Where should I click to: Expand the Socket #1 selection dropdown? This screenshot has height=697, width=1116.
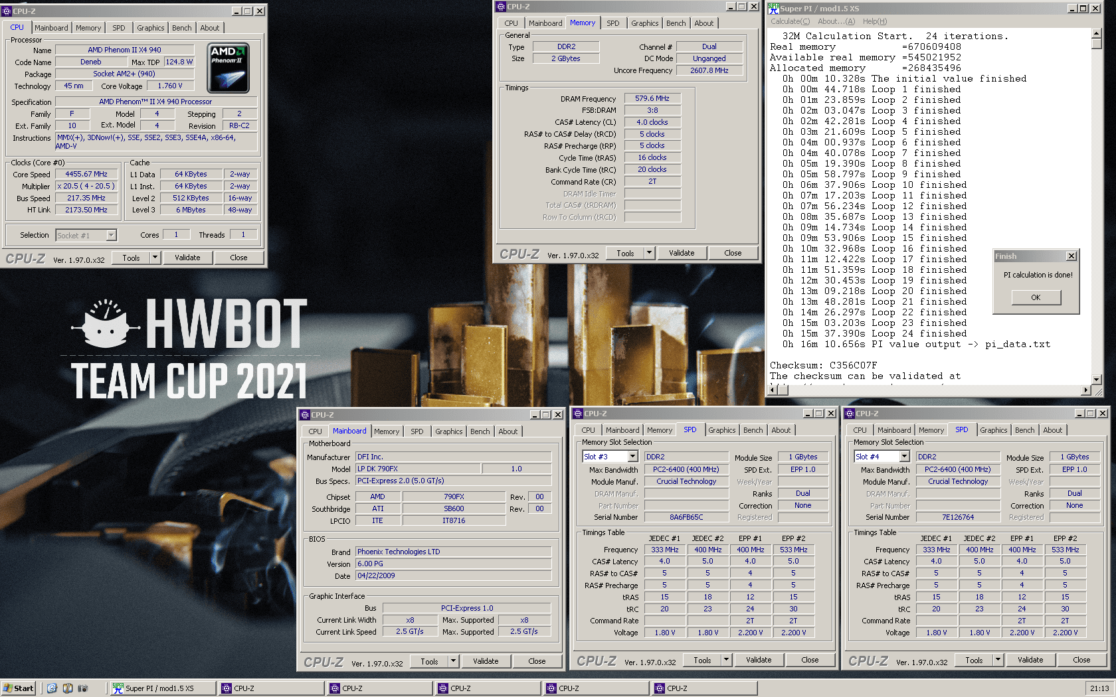pyautogui.click(x=111, y=235)
